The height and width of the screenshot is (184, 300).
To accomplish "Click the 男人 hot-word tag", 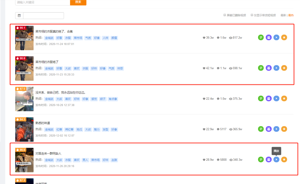I will (x=85, y=160).
